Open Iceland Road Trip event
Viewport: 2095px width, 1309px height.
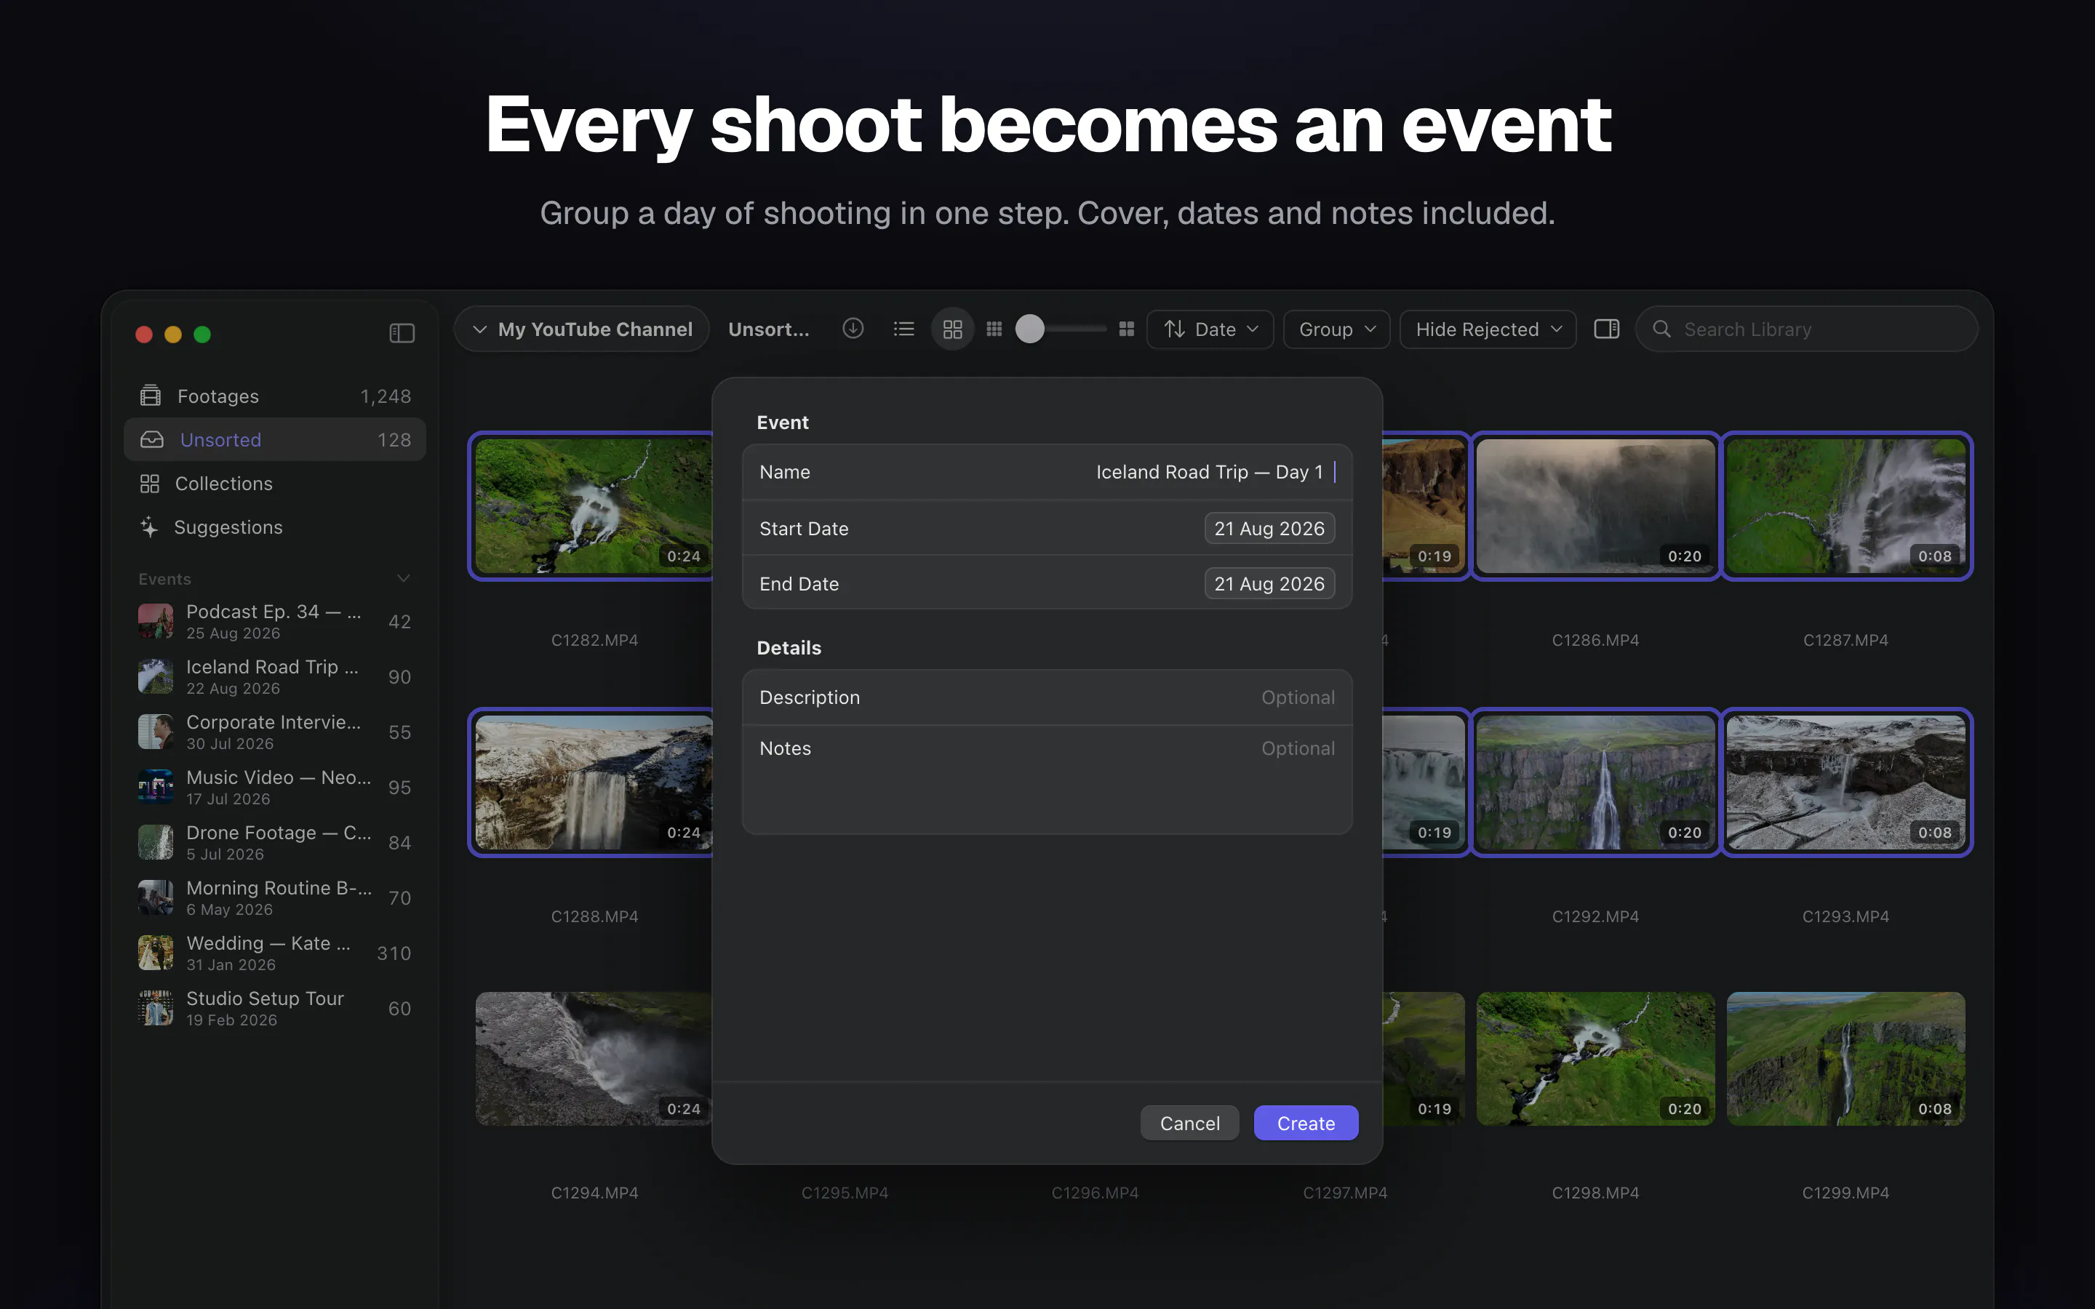[274, 677]
